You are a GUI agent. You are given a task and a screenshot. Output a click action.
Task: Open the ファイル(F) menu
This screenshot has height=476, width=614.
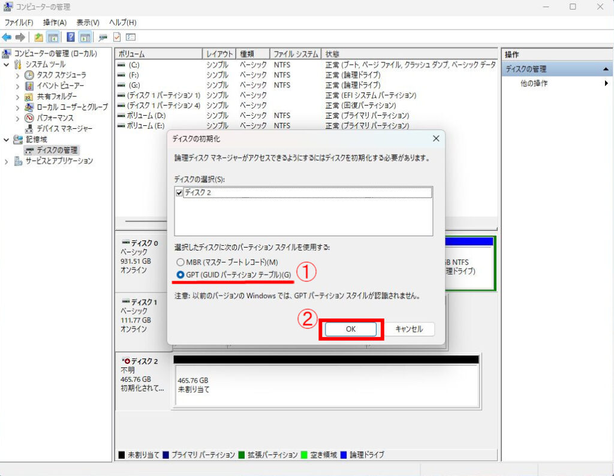point(19,23)
